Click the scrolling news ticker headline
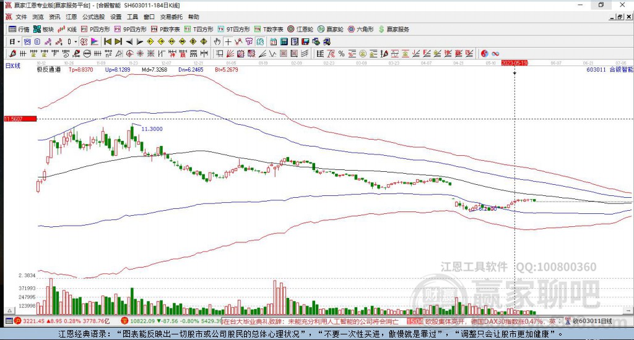 [311, 321]
